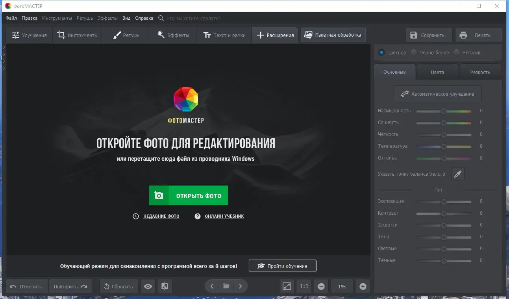
Task: Click the Температура slider
Action: coord(444,146)
